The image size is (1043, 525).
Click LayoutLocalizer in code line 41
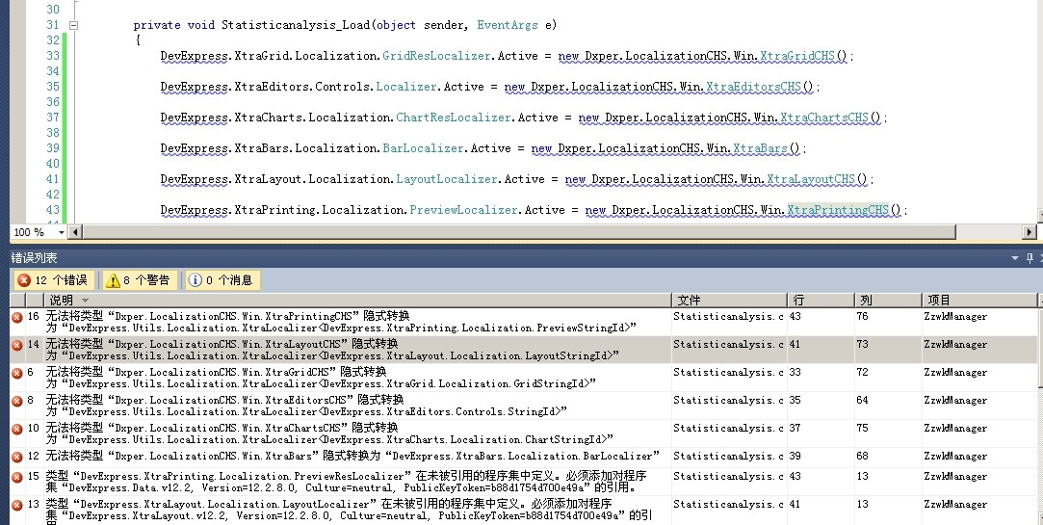click(x=447, y=179)
